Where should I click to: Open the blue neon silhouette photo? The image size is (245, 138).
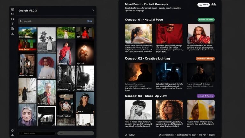click(x=169, y=72)
